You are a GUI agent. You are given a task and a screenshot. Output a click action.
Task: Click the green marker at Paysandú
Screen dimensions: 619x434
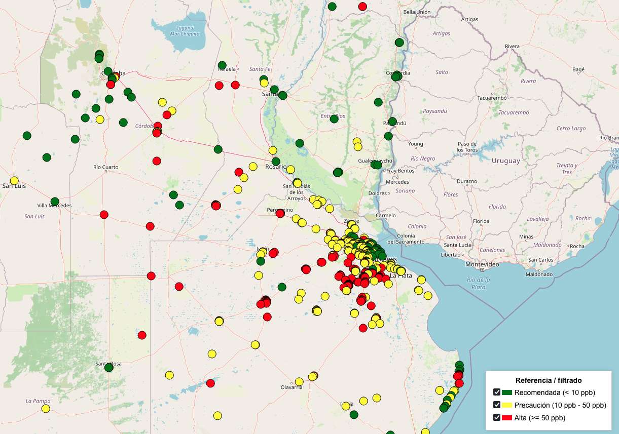(x=392, y=122)
